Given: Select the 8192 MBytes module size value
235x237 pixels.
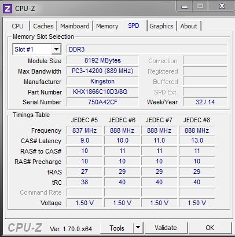Looking at the screenshot, I should [x=102, y=60].
